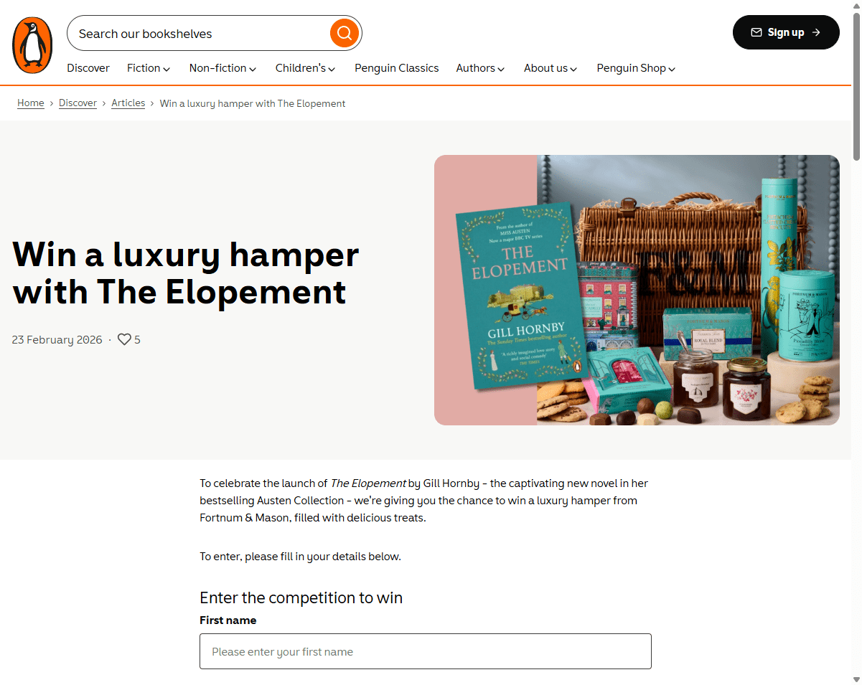
Task: Click the First name input field
Action: pos(426,651)
